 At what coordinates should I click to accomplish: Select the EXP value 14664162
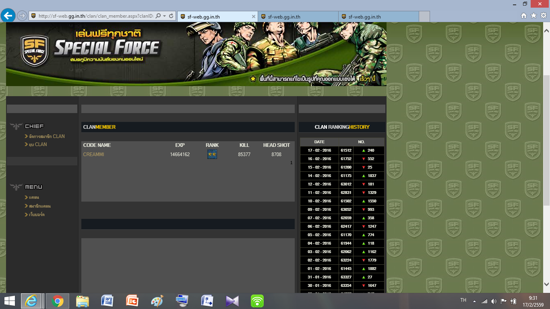click(x=180, y=154)
